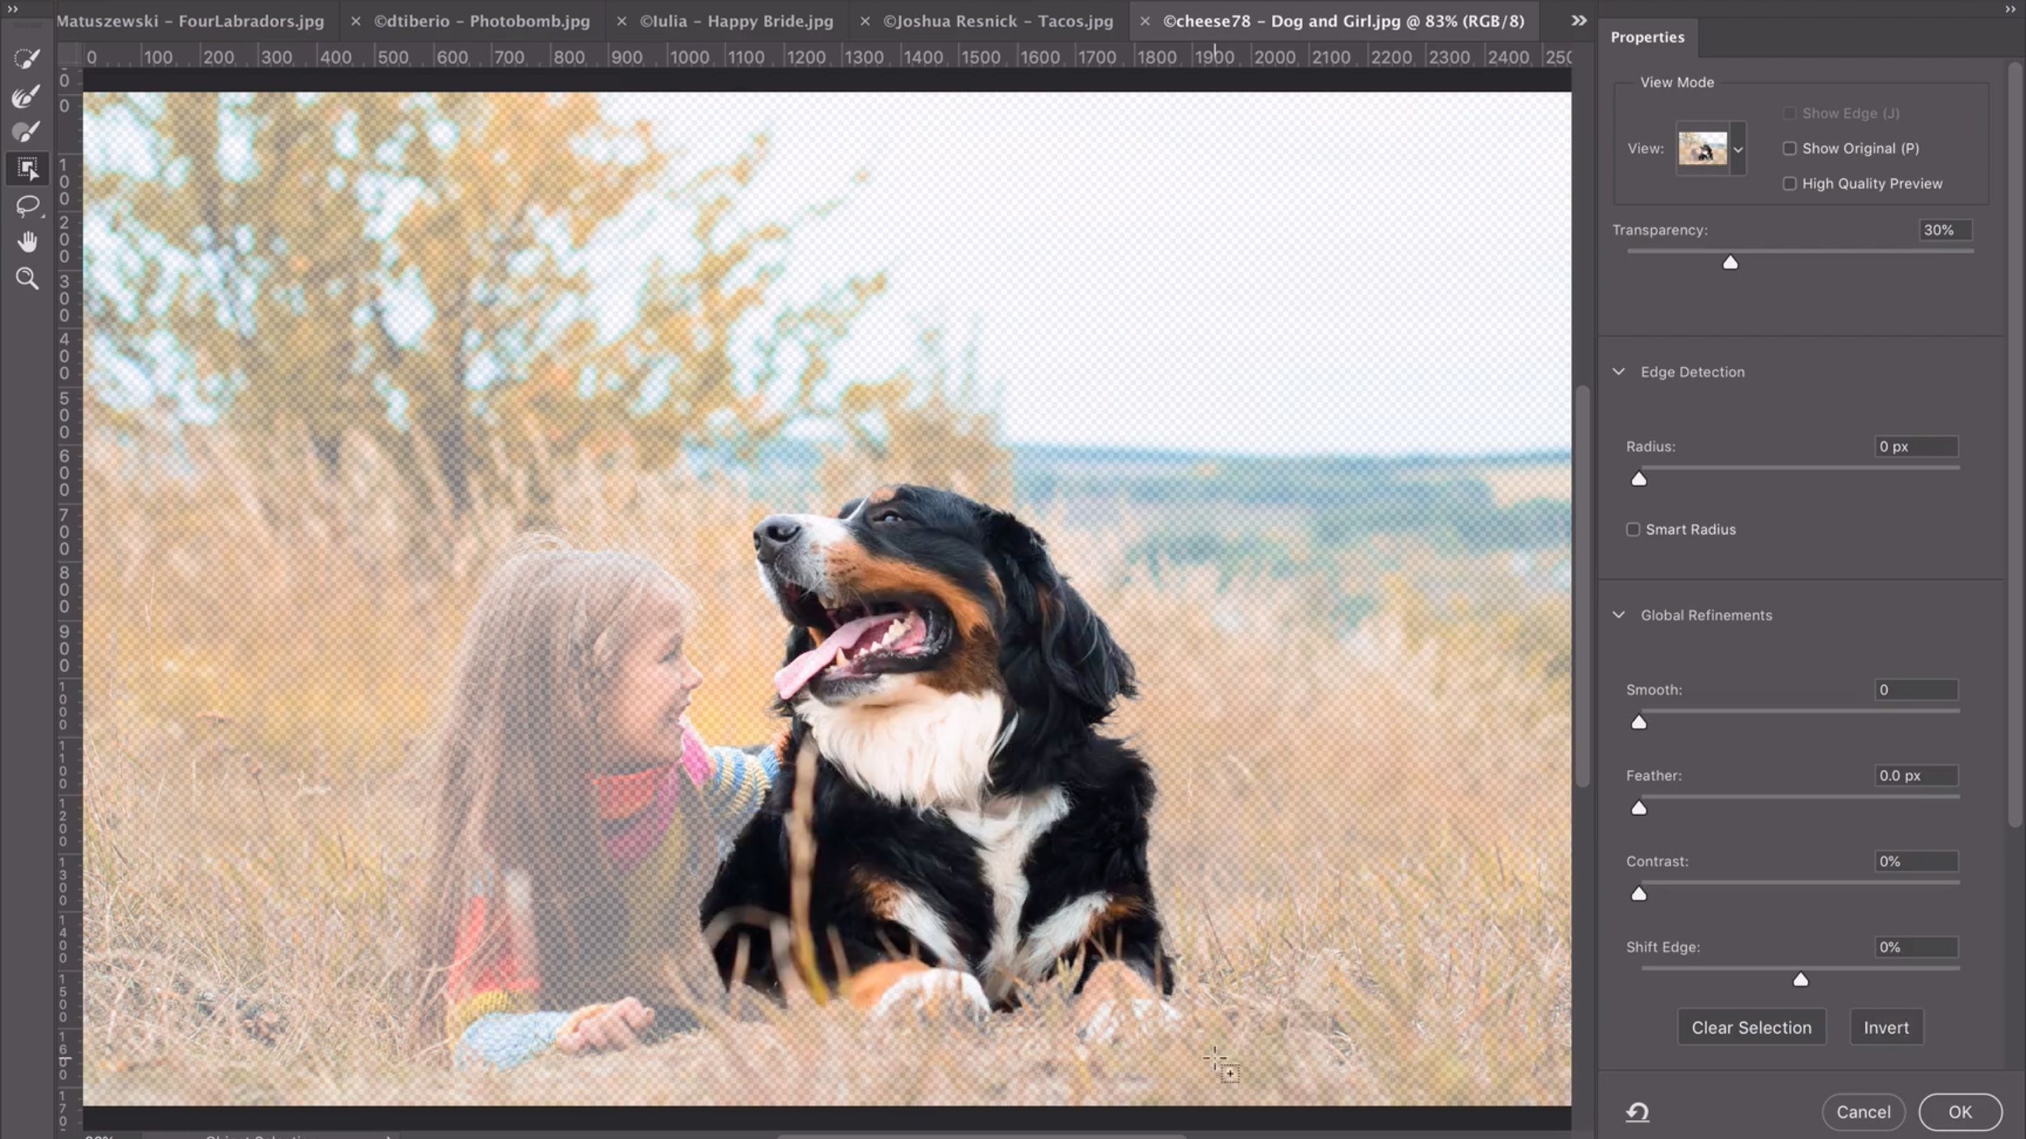Pick the Zoom tool

point(27,278)
